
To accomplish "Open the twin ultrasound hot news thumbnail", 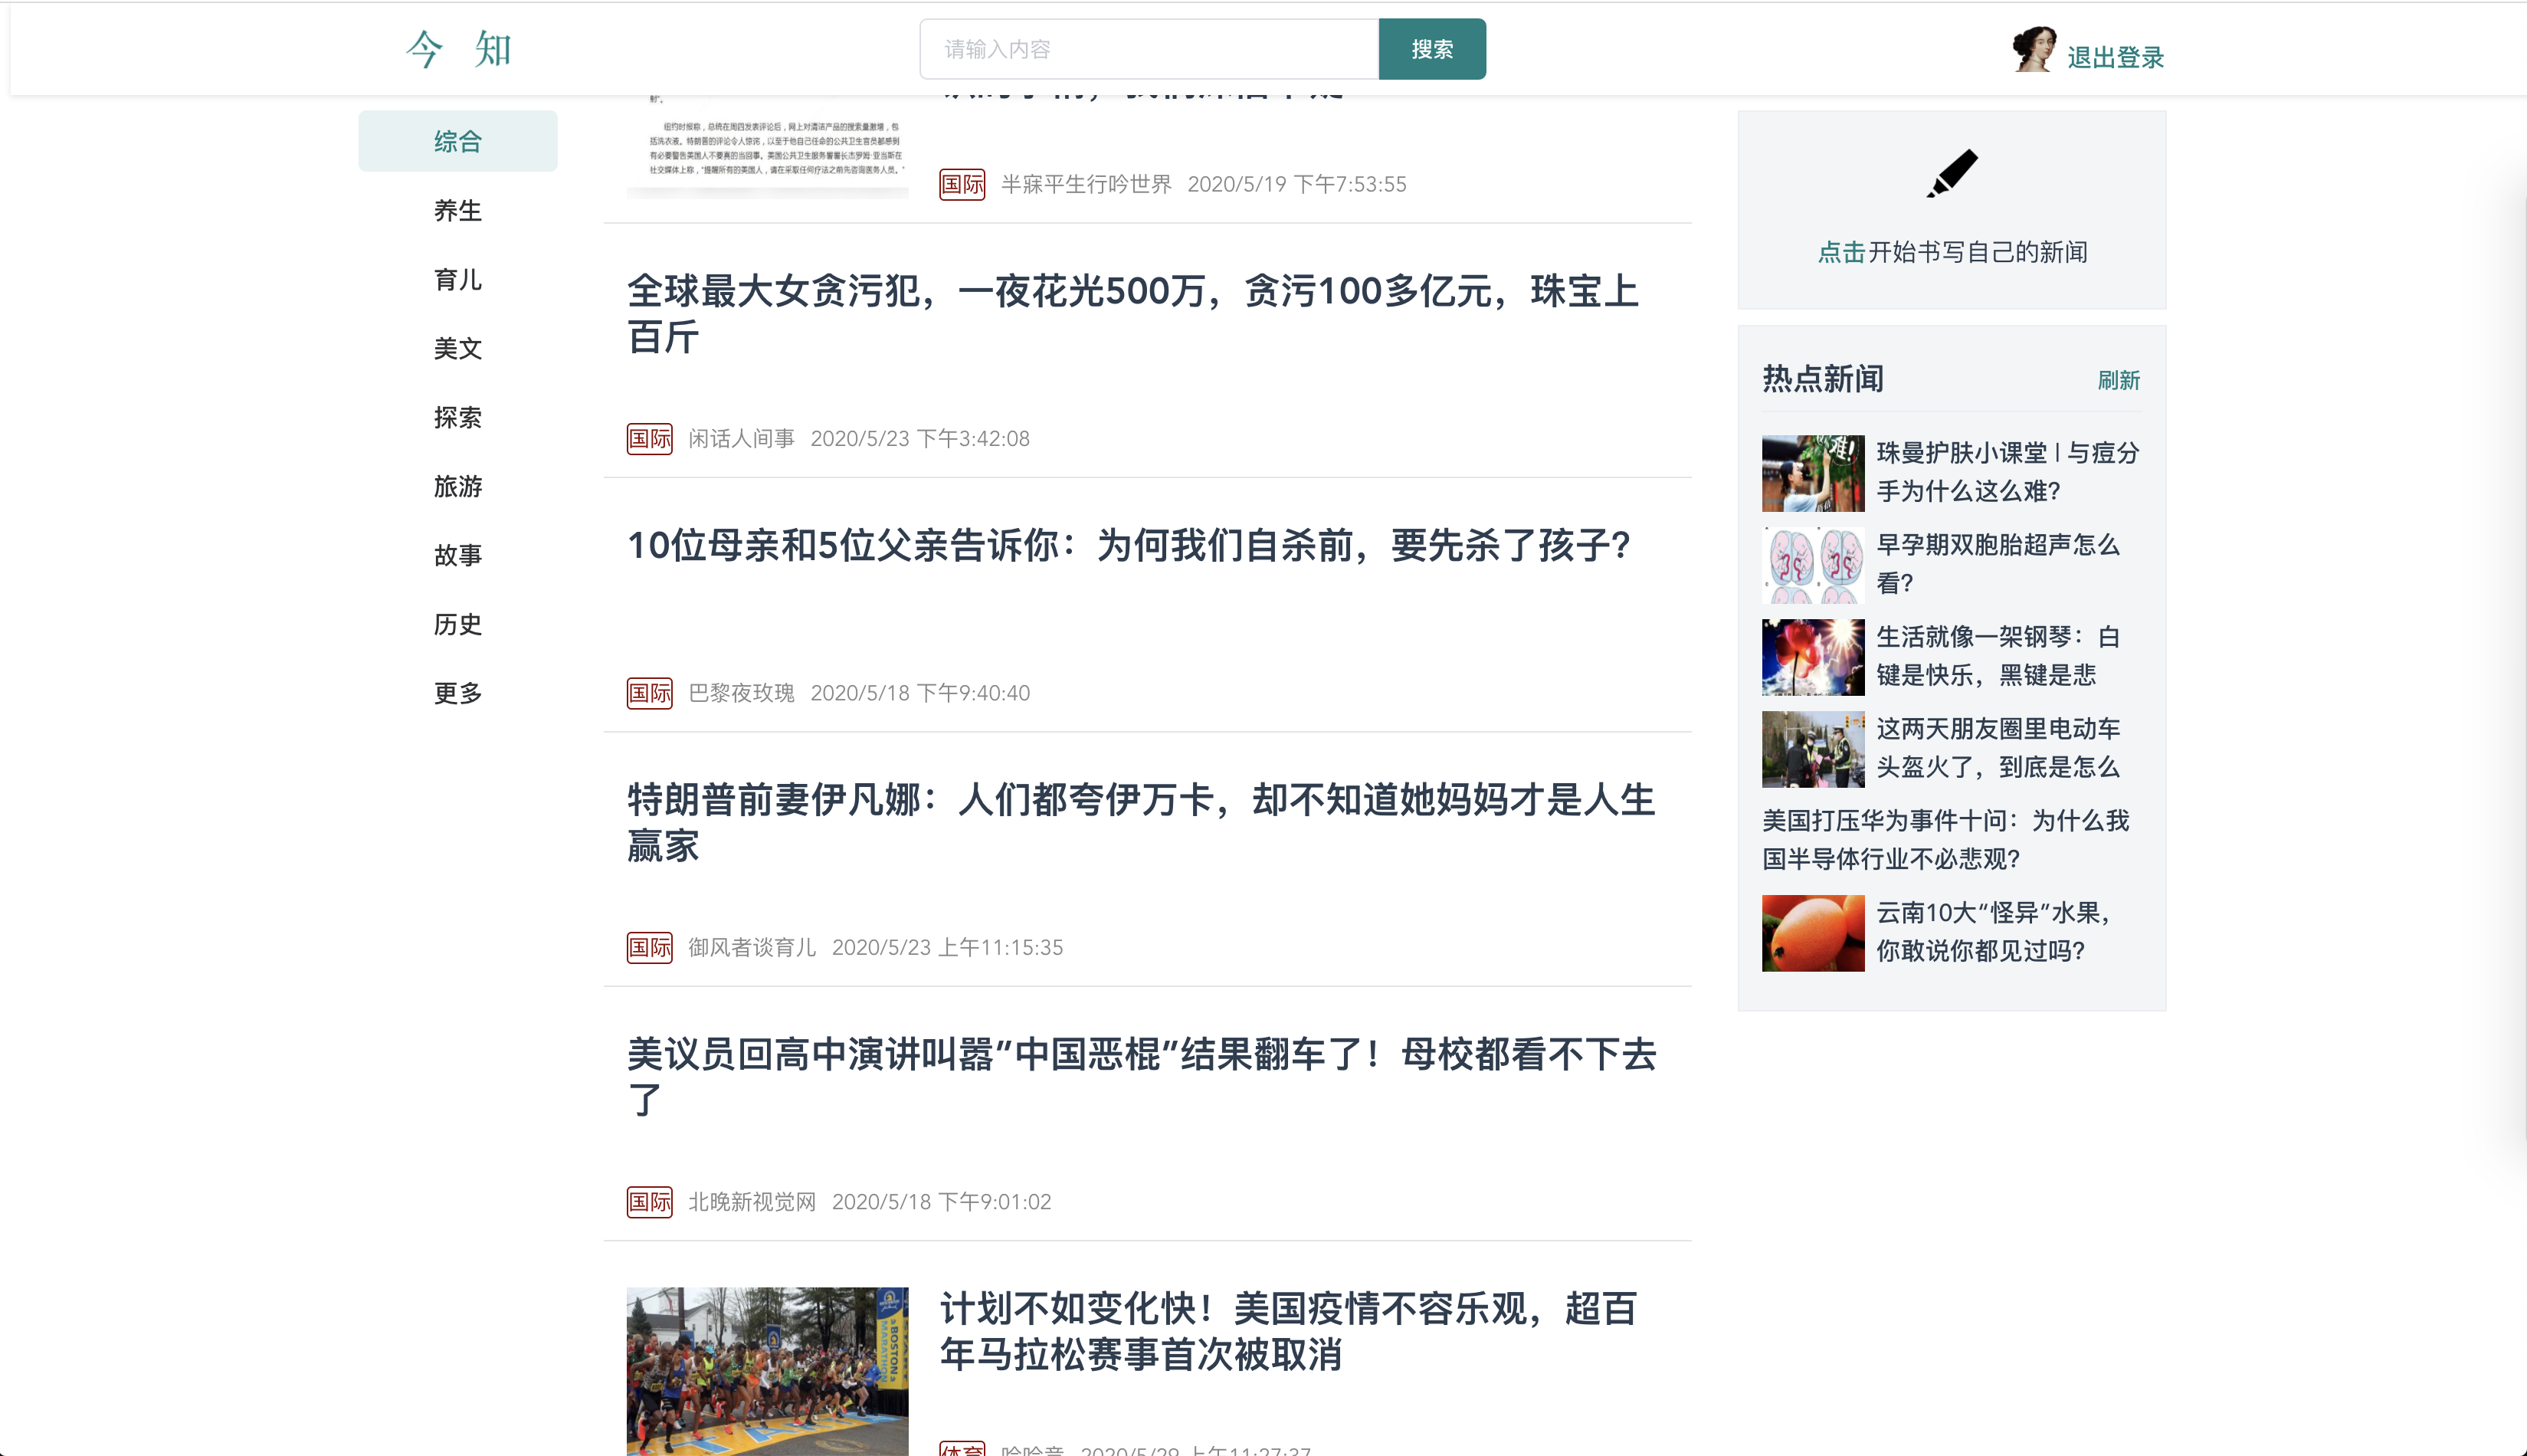I will tap(1812, 565).
